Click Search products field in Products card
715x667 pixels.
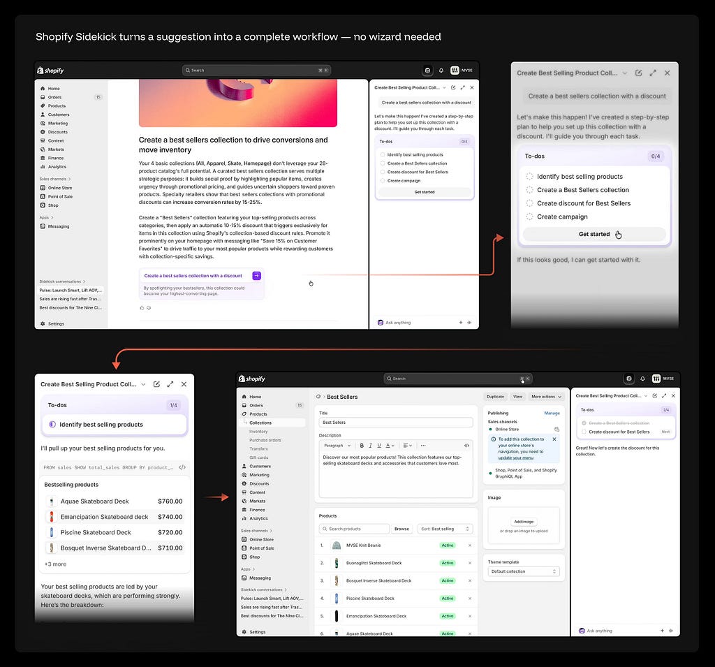click(354, 529)
